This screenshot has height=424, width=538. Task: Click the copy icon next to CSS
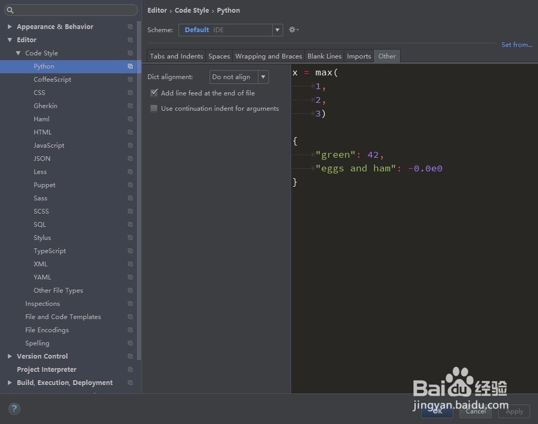pyautogui.click(x=130, y=93)
